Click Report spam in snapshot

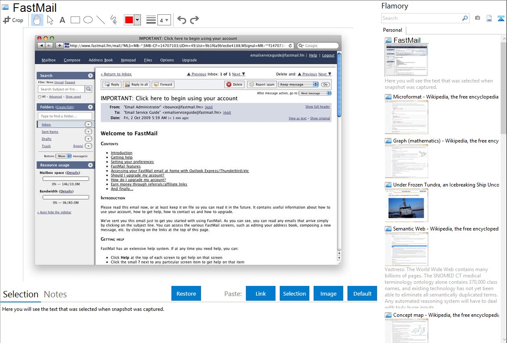tap(262, 85)
